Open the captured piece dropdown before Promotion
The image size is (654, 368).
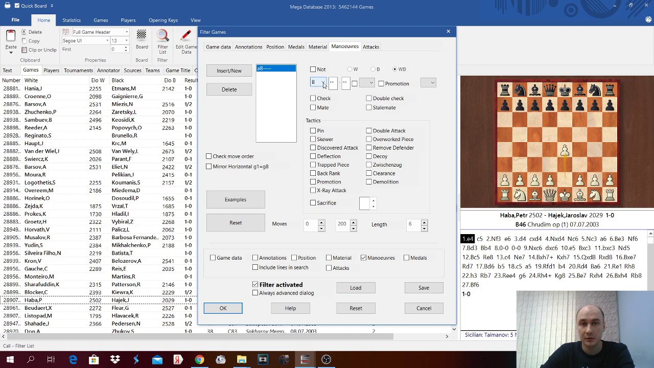(367, 83)
